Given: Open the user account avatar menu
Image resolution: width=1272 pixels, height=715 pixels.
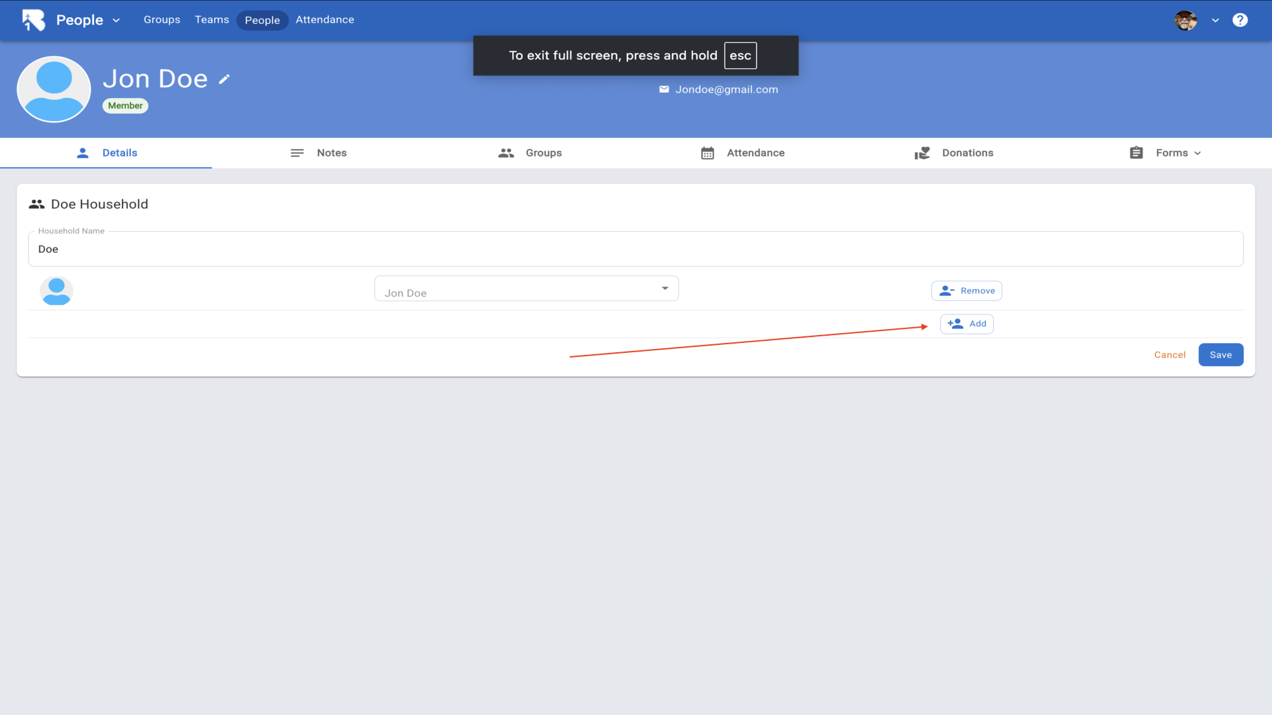Looking at the screenshot, I should pyautogui.click(x=1185, y=20).
